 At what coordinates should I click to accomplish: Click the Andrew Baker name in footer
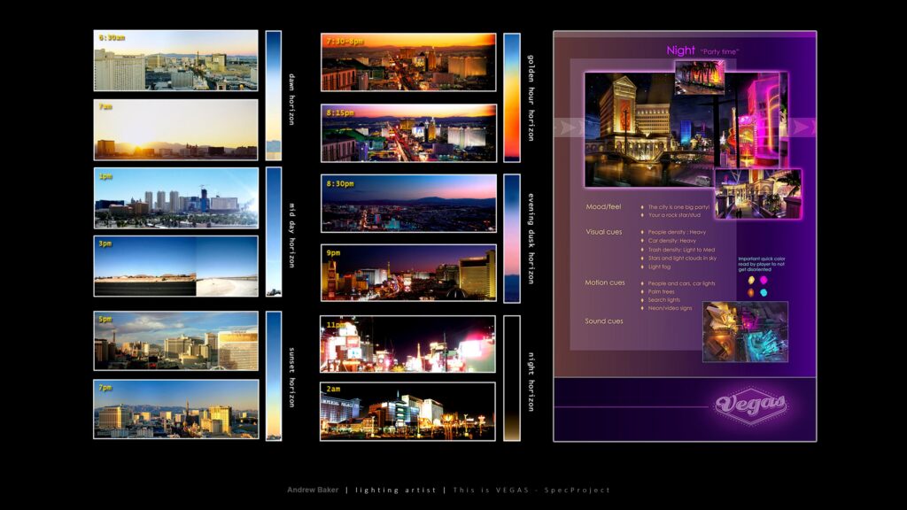click(x=313, y=490)
